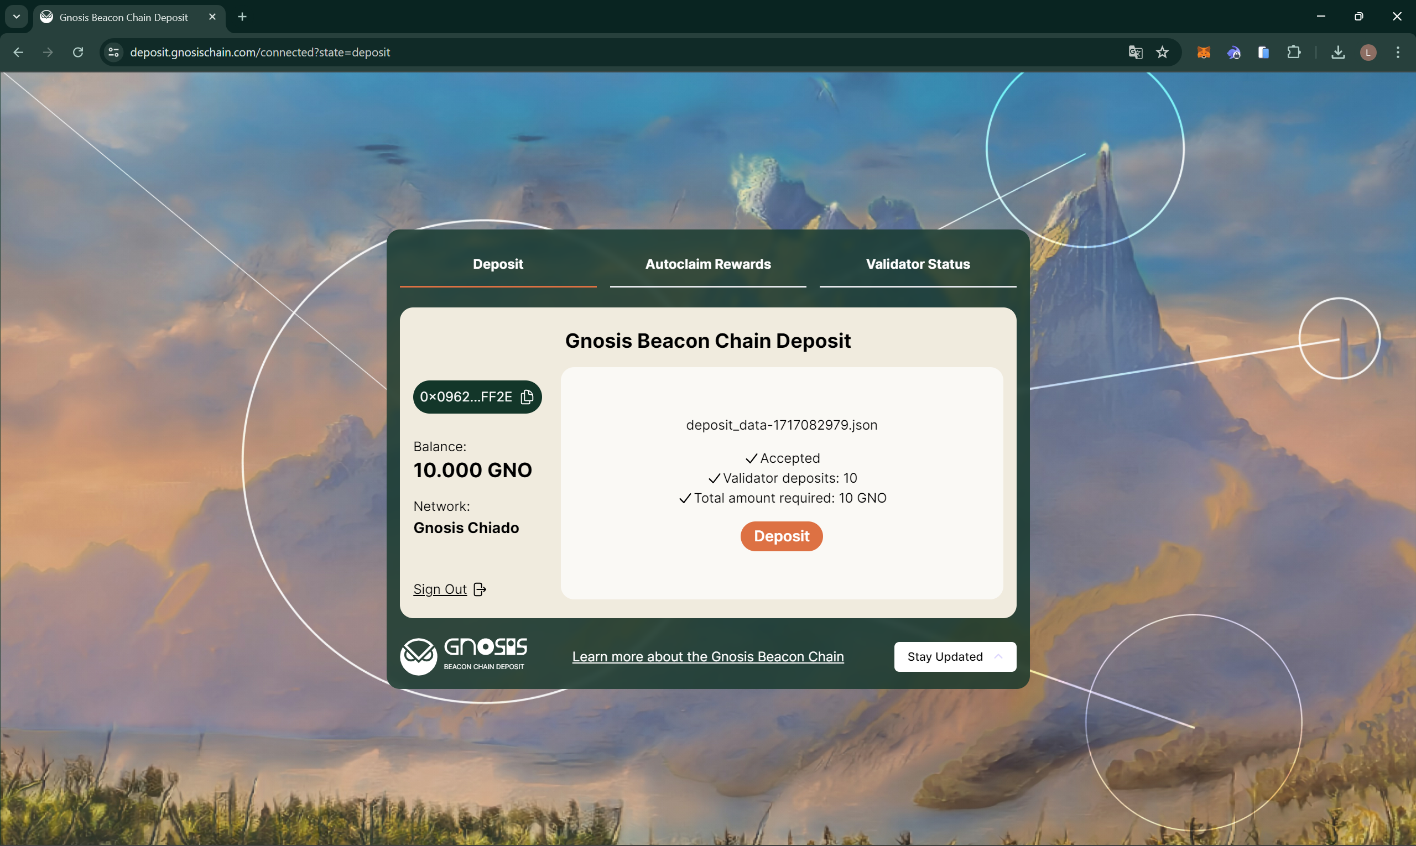The height and width of the screenshot is (846, 1416).
Task: Open the browser downloads icon
Action: [x=1338, y=53]
